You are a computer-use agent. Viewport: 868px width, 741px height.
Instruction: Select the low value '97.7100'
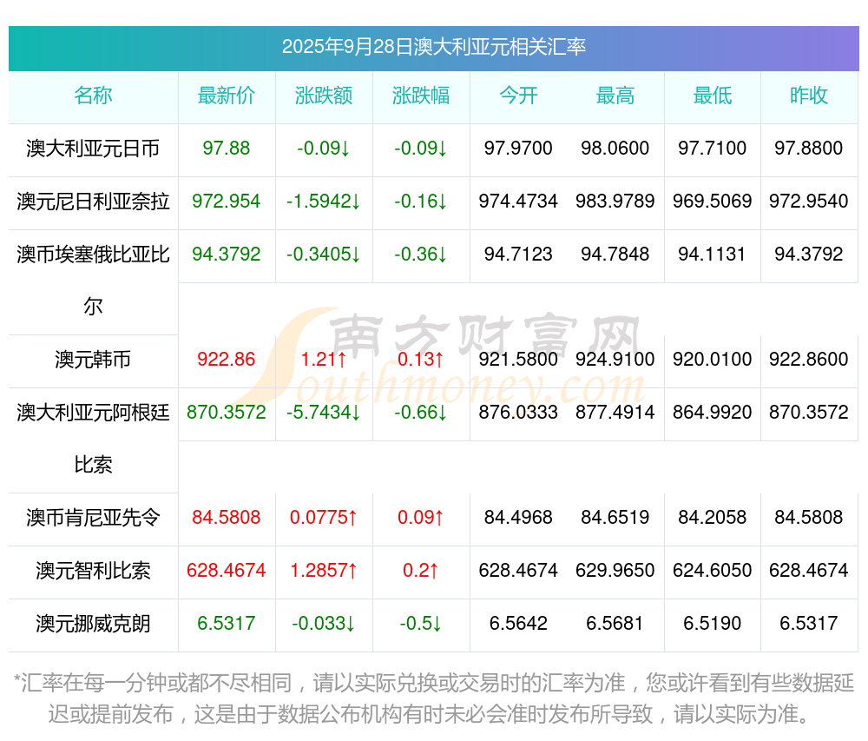coord(713,149)
